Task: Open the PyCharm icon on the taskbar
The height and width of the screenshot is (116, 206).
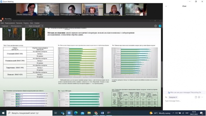Action: (x=109, y=113)
